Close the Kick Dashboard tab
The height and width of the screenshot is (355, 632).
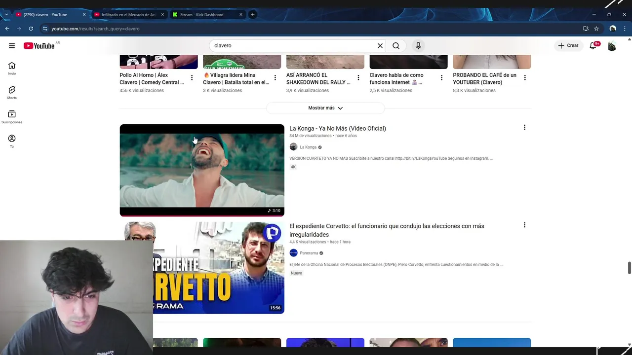point(241,15)
